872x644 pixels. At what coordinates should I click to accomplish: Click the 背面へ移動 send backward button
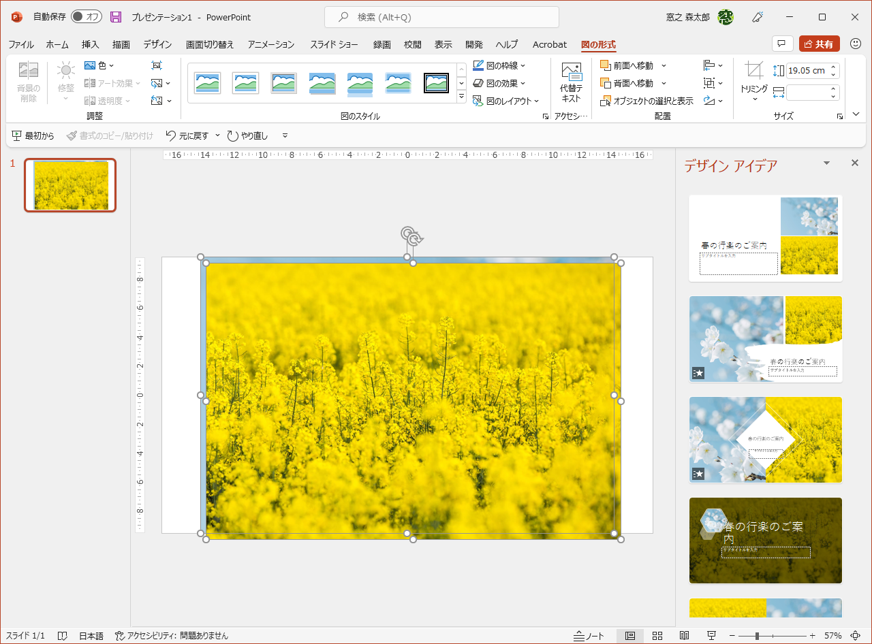(627, 83)
